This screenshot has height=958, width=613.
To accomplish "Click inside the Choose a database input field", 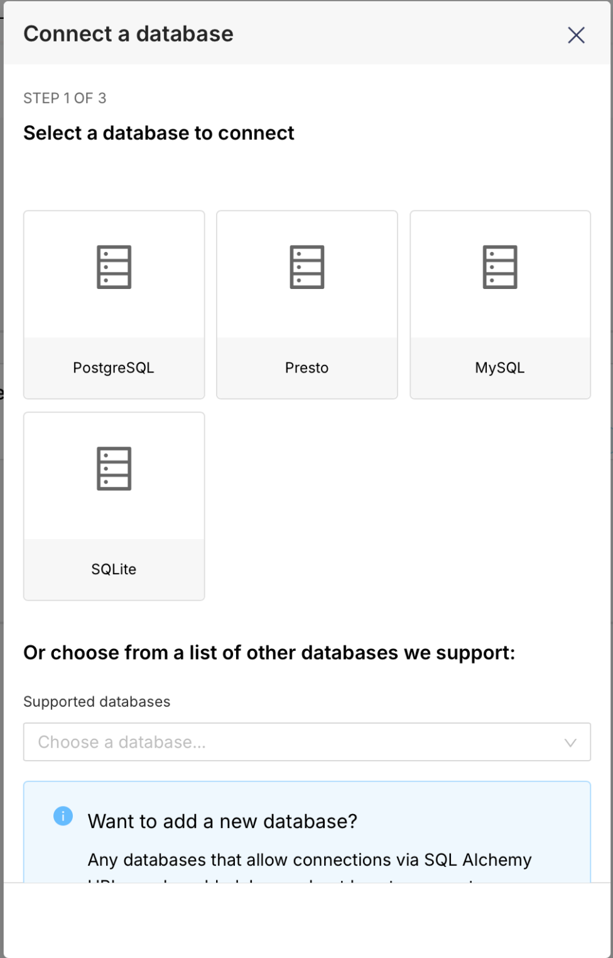I will click(x=251, y=742).
